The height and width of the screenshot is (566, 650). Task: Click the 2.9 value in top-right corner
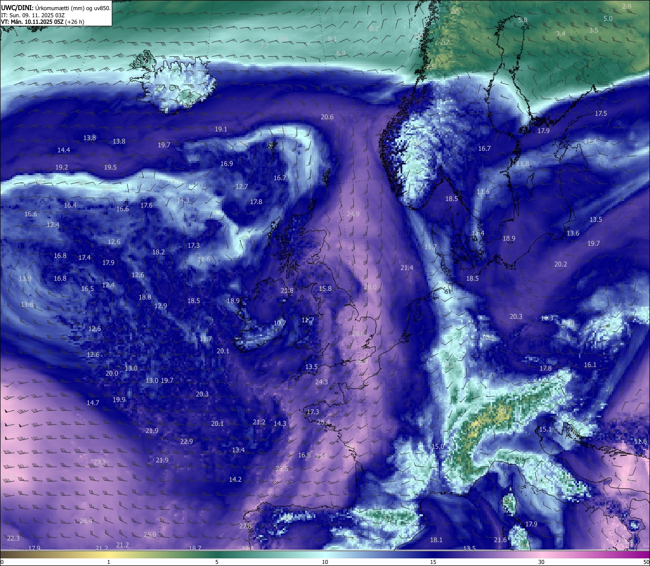point(627,6)
